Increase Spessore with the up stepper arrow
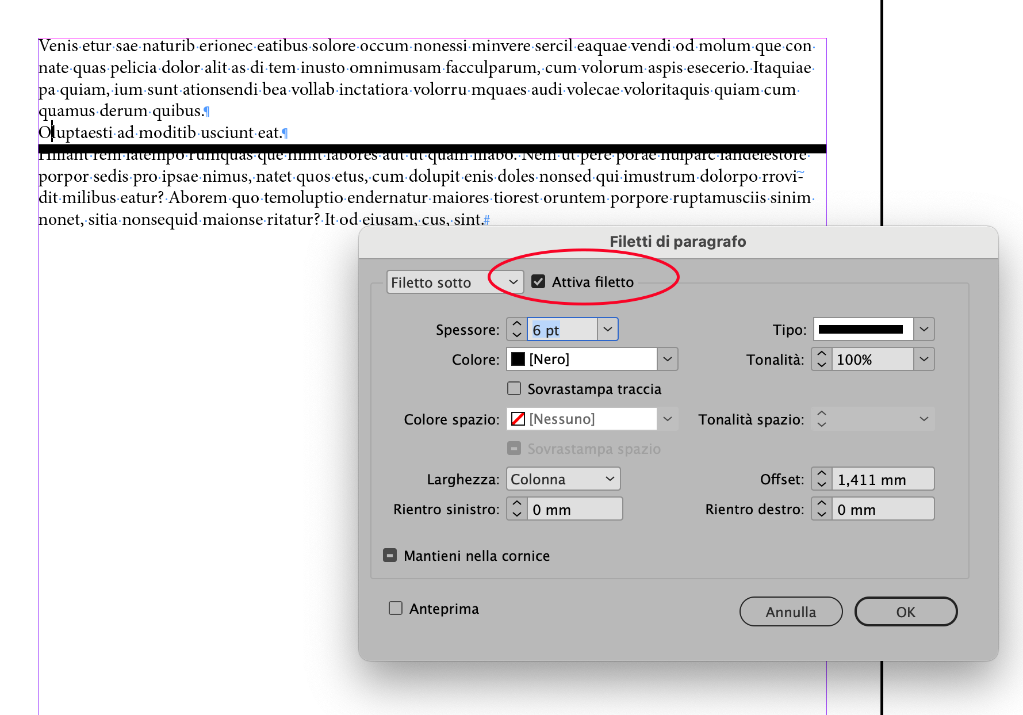 coord(516,324)
